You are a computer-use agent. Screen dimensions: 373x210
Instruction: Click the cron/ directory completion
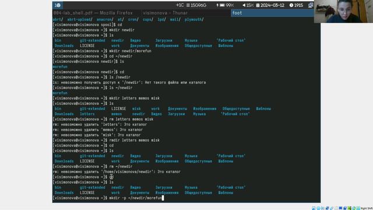pos(133,19)
